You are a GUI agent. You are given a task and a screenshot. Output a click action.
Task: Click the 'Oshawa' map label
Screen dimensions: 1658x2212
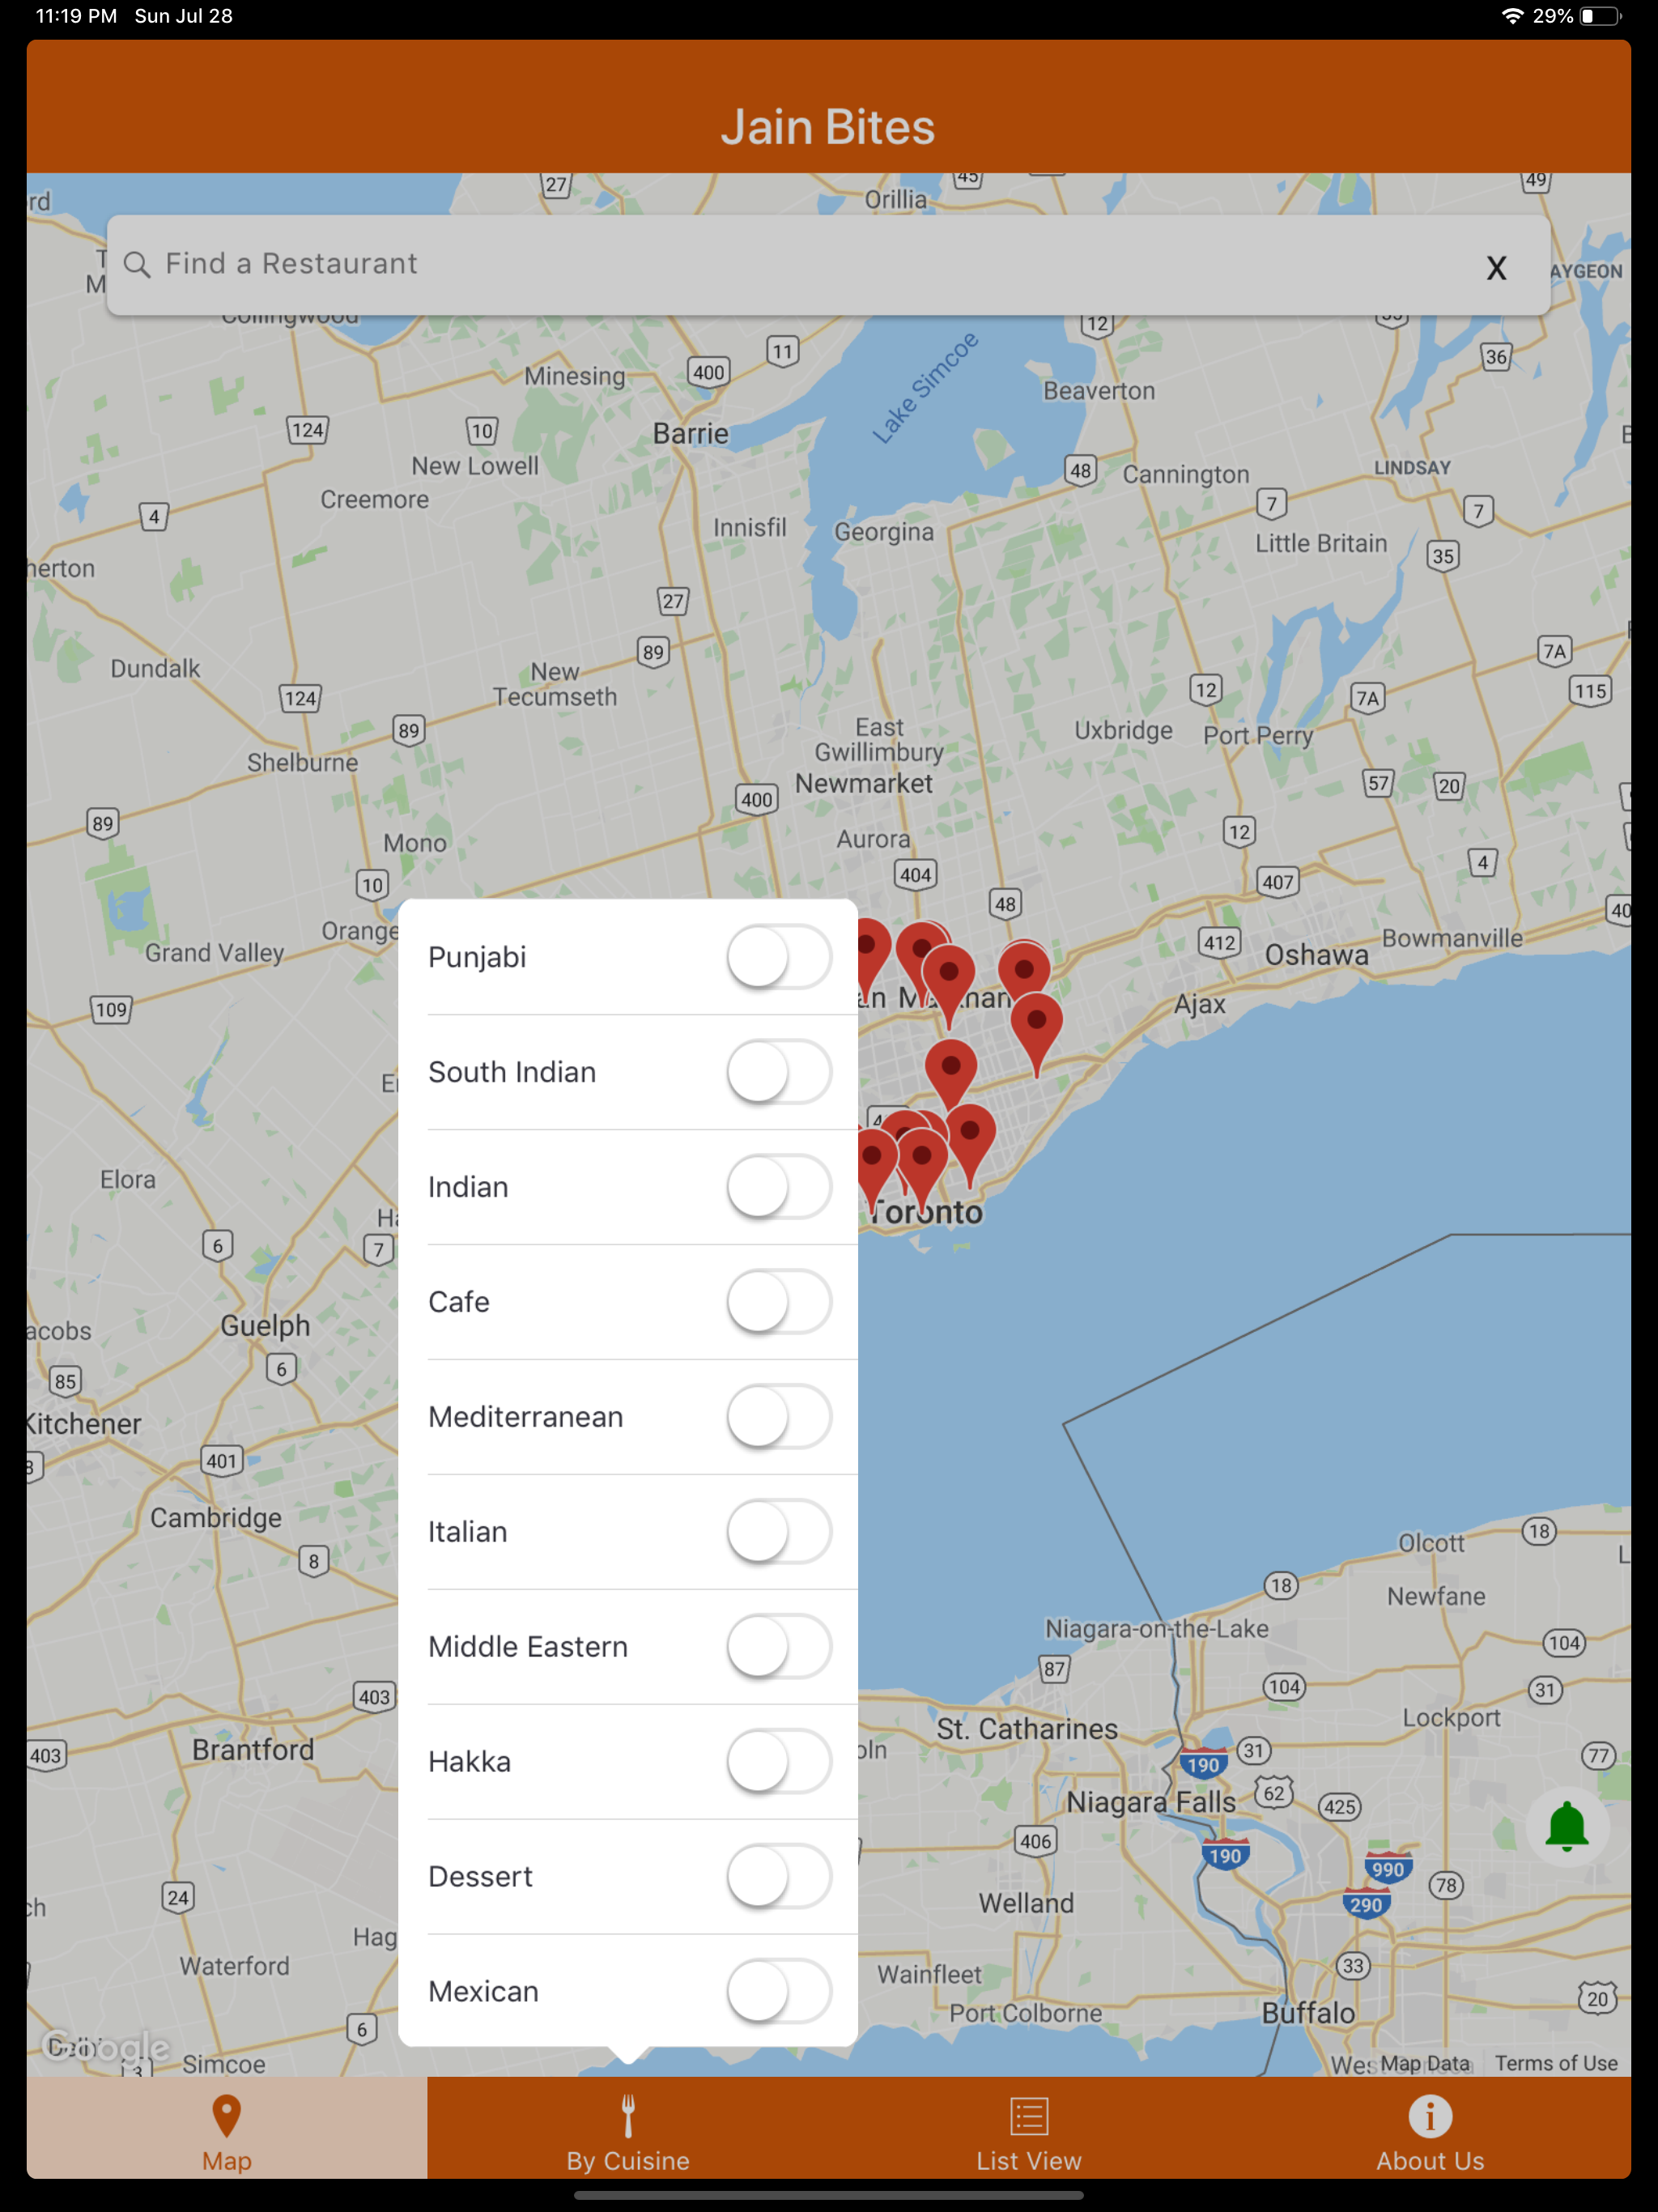pyautogui.click(x=1316, y=955)
